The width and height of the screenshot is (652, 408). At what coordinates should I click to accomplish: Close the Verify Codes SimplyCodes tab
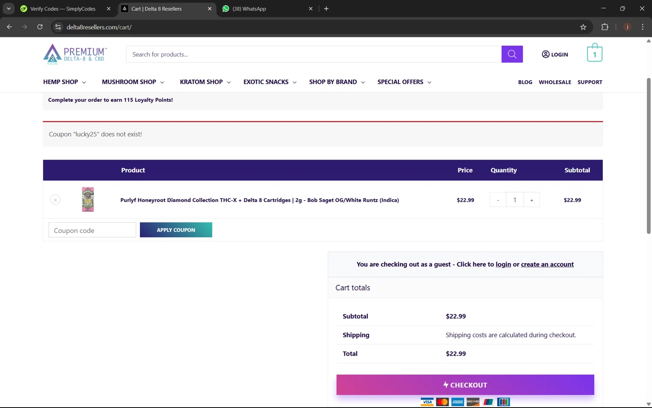[x=109, y=9]
